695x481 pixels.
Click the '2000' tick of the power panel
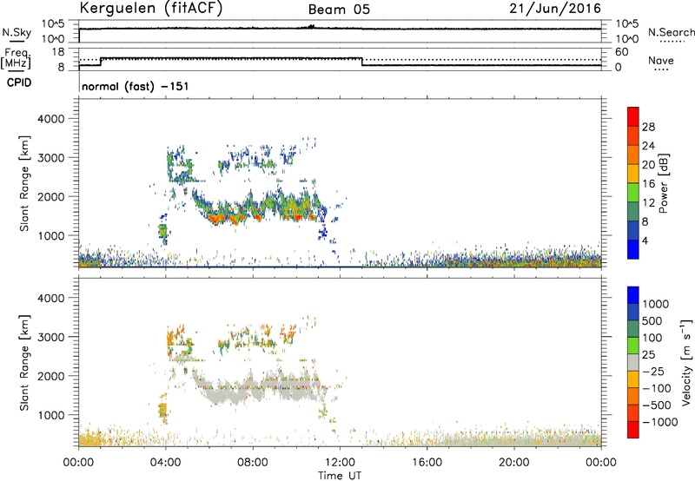pyautogui.click(x=50, y=196)
